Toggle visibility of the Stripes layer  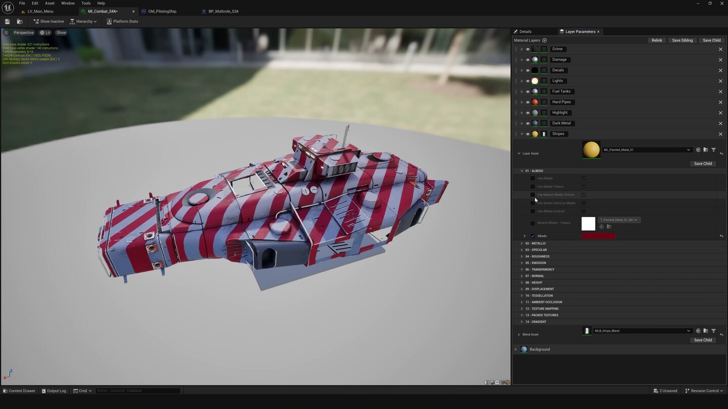[527, 134]
